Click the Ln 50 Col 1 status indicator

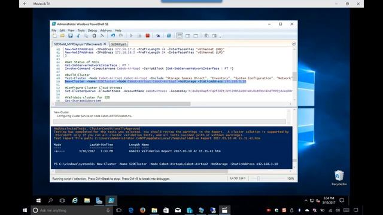(x=238, y=178)
